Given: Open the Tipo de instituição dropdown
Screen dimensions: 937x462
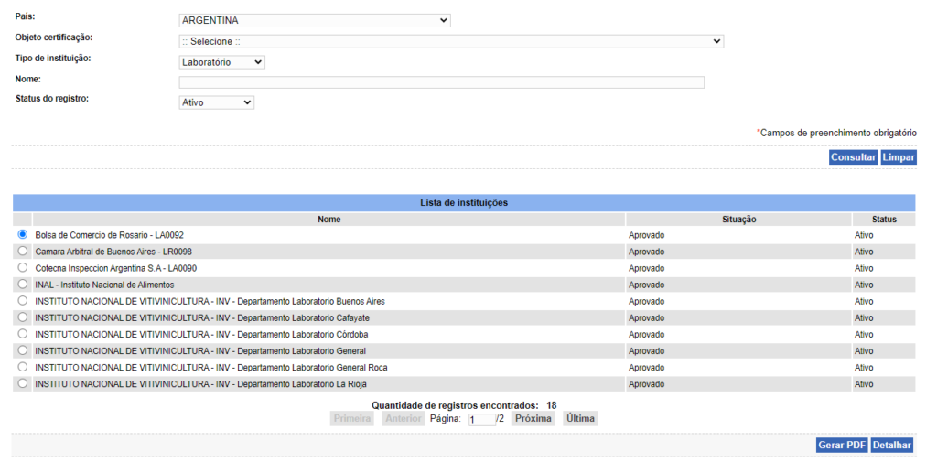Looking at the screenshot, I should pyautogui.click(x=222, y=62).
